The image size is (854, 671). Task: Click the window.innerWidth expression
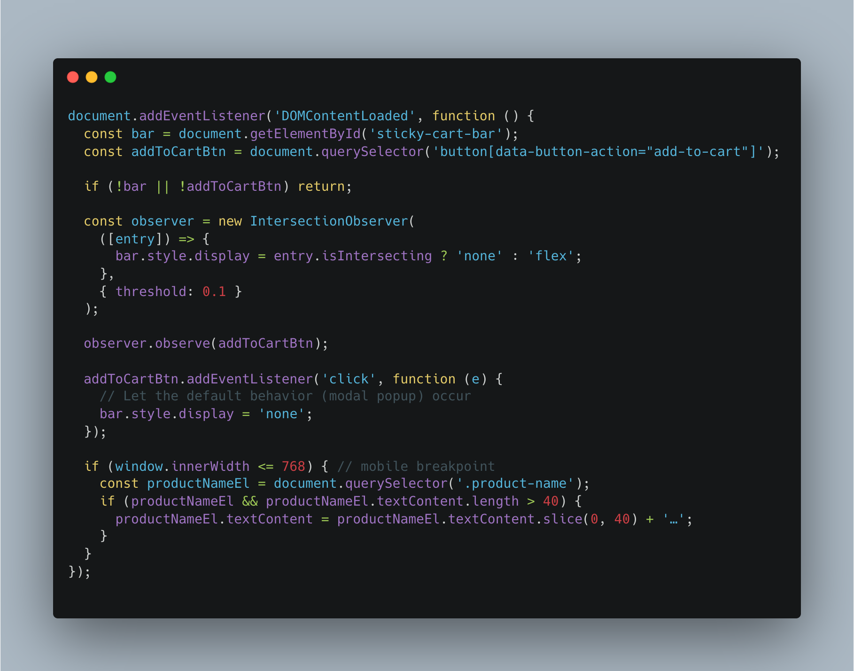[182, 467]
